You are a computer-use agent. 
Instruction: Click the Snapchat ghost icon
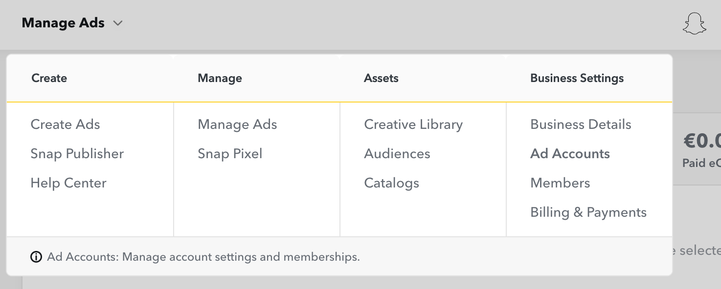[x=695, y=23]
